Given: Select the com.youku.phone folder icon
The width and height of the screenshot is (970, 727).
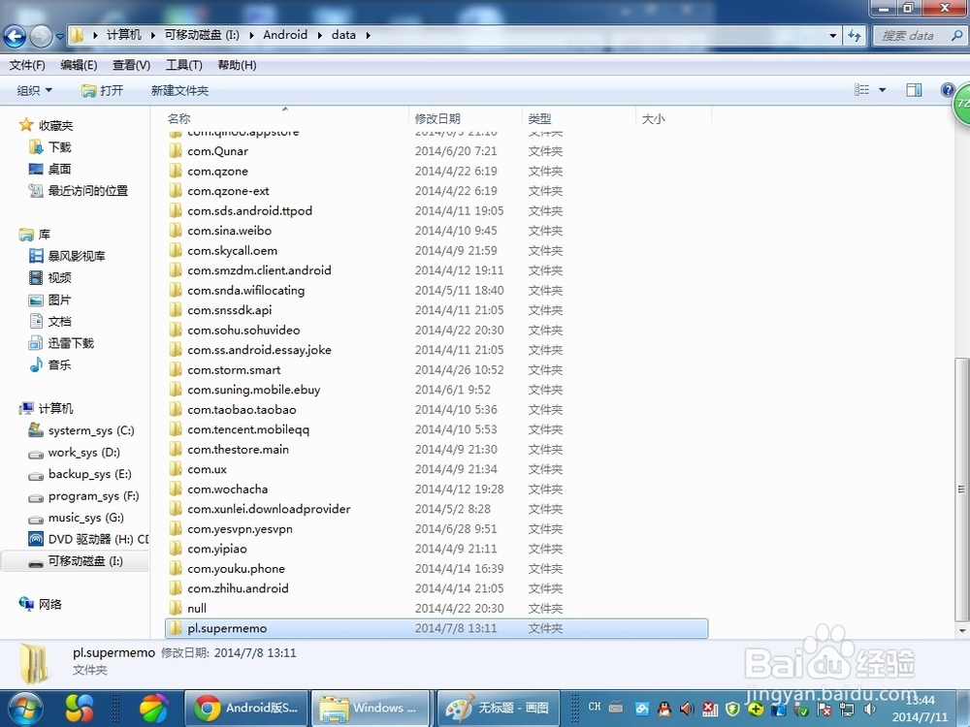Looking at the screenshot, I should [175, 568].
